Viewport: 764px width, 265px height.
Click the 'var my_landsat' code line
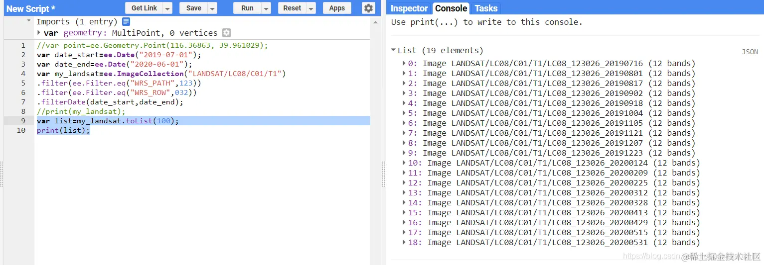point(161,74)
